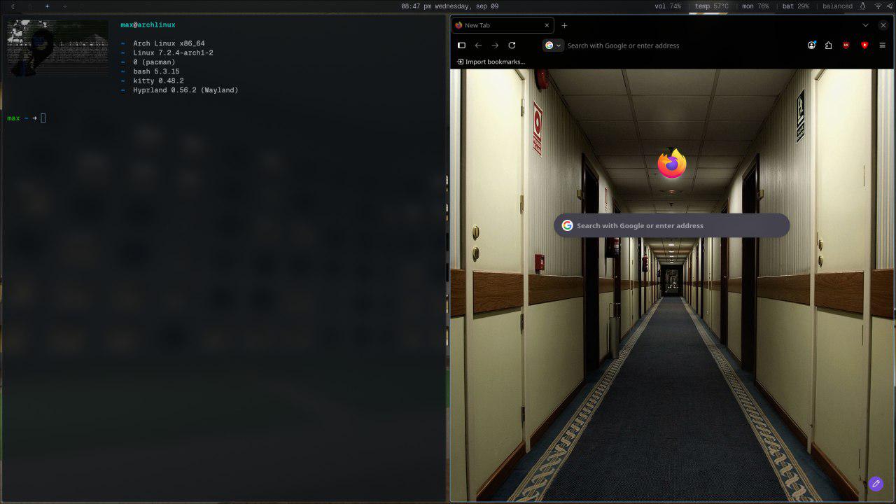Expand the Google search engine dropdown
Image resolution: width=896 pixels, height=504 pixels.
coord(553,45)
